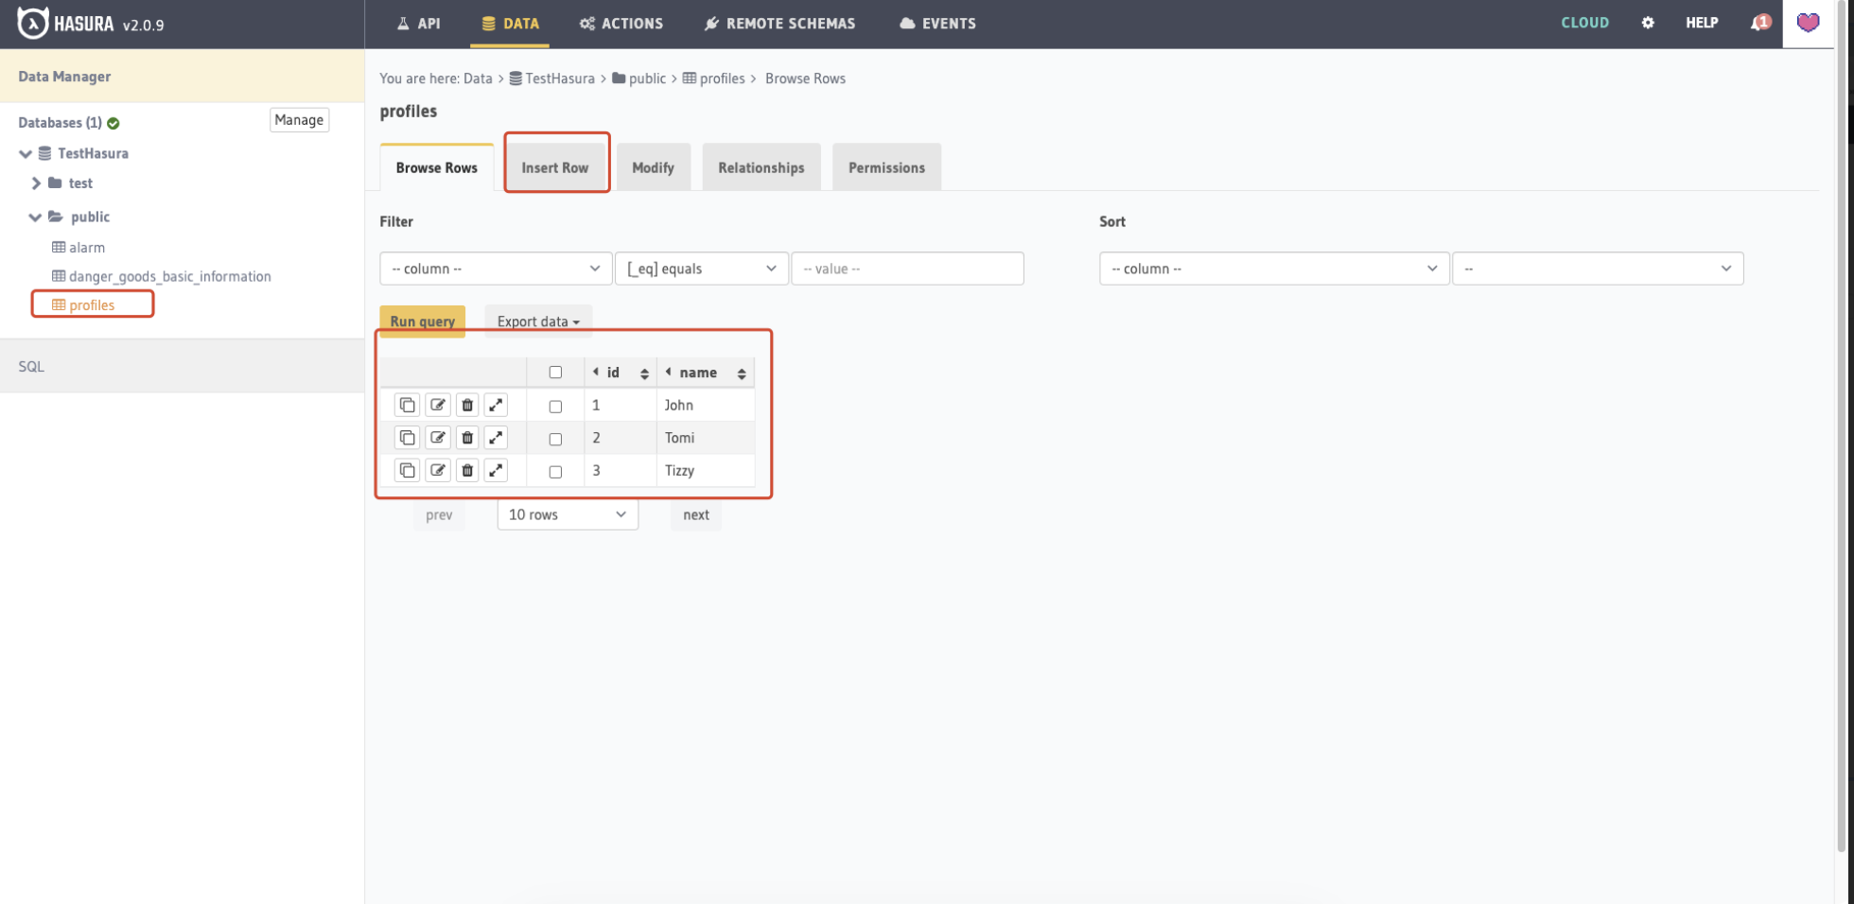
Task: Expand the test schema folder
Action: click(x=36, y=183)
